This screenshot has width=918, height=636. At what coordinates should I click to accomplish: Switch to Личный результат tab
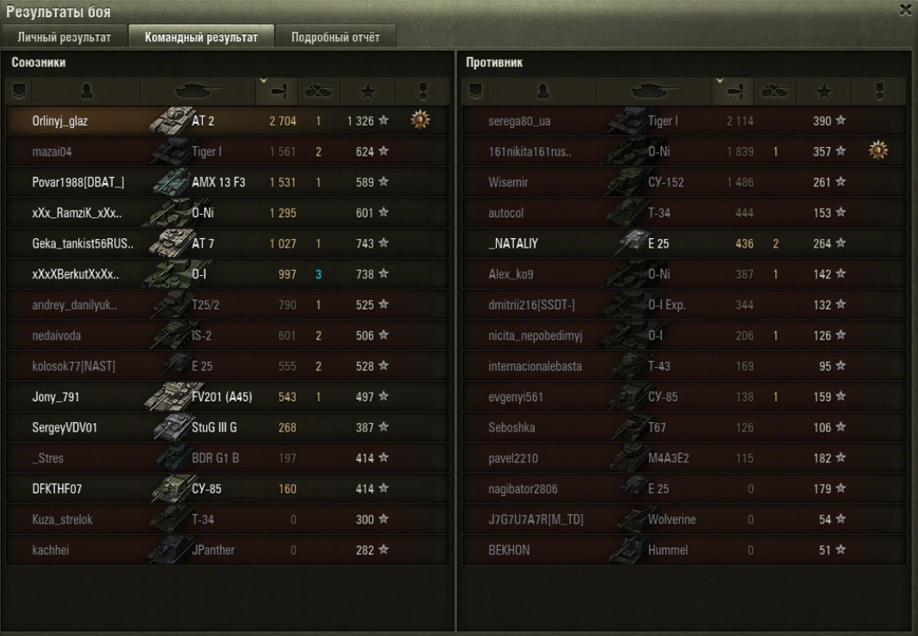pos(64,37)
